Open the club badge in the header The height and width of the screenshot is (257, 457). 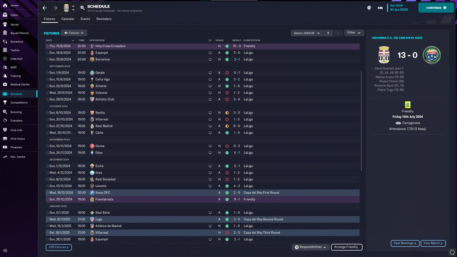coord(66,8)
